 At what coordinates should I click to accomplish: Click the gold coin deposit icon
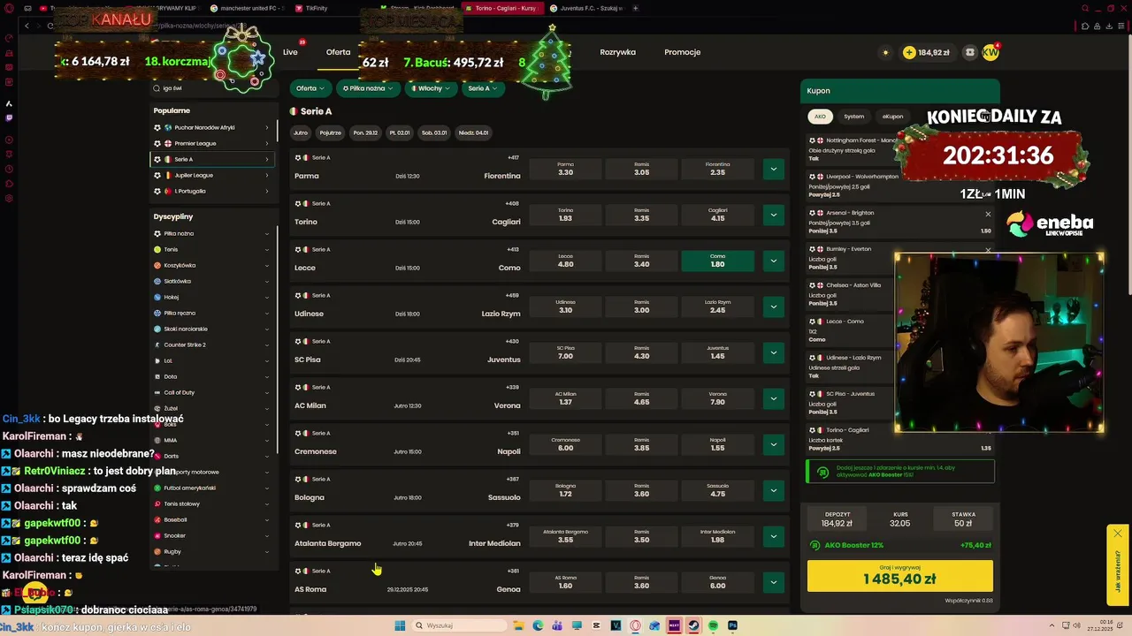click(x=909, y=52)
